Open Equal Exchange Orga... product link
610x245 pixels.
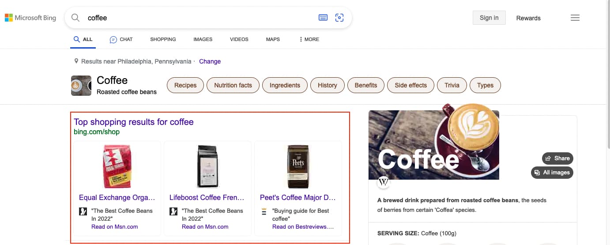pos(117,197)
